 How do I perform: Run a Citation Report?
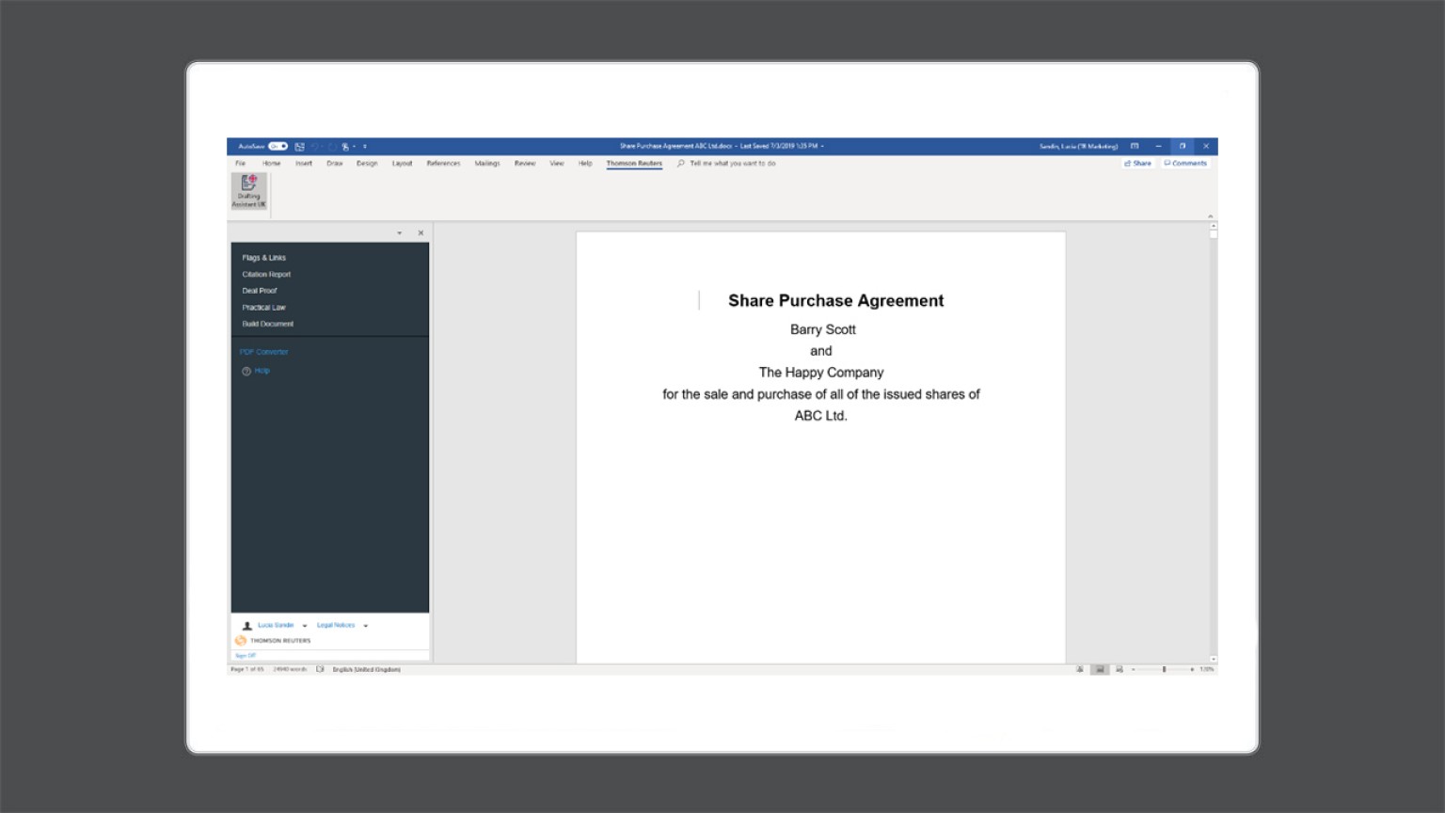[x=266, y=274]
